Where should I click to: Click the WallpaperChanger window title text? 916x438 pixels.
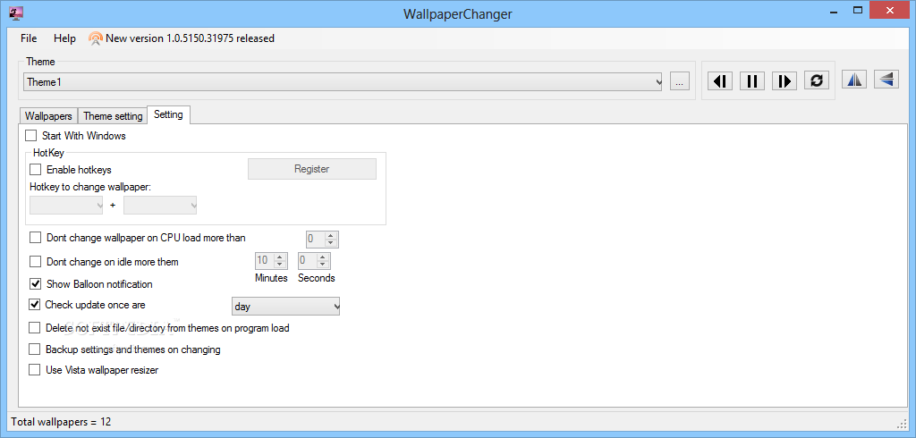pyautogui.click(x=457, y=14)
